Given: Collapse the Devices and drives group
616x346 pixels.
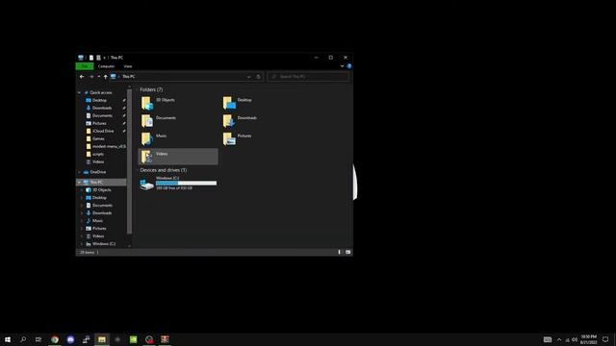Looking at the screenshot, I should coord(138,170).
